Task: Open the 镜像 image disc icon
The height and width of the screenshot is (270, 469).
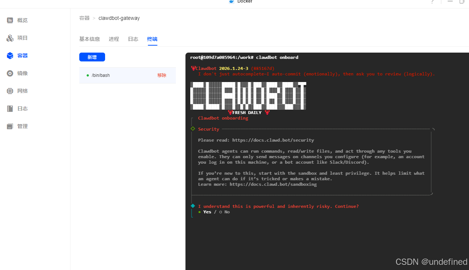Action: [x=10, y=73]
